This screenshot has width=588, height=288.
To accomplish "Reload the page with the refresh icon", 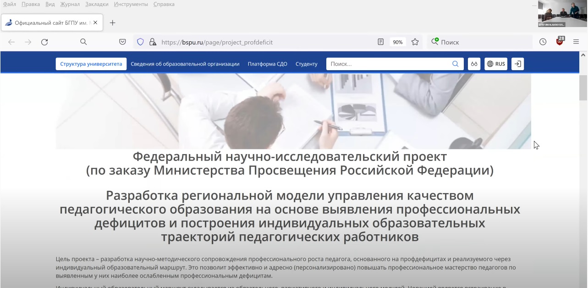I will pos(44,42).
